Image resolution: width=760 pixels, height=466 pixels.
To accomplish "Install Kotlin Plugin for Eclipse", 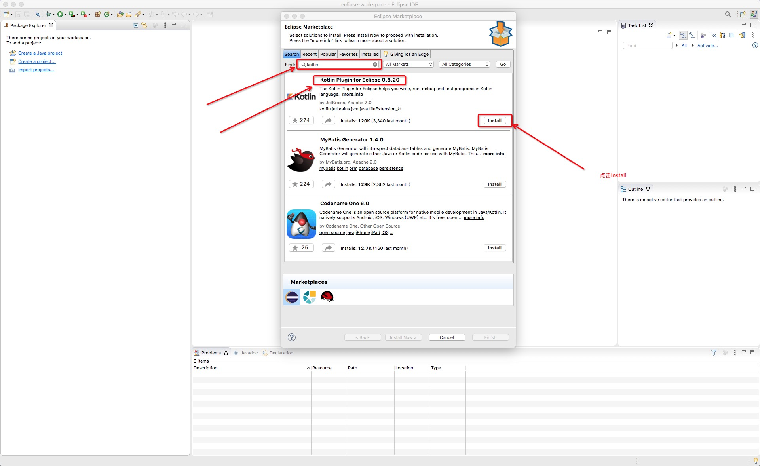I will click(494, 120).
